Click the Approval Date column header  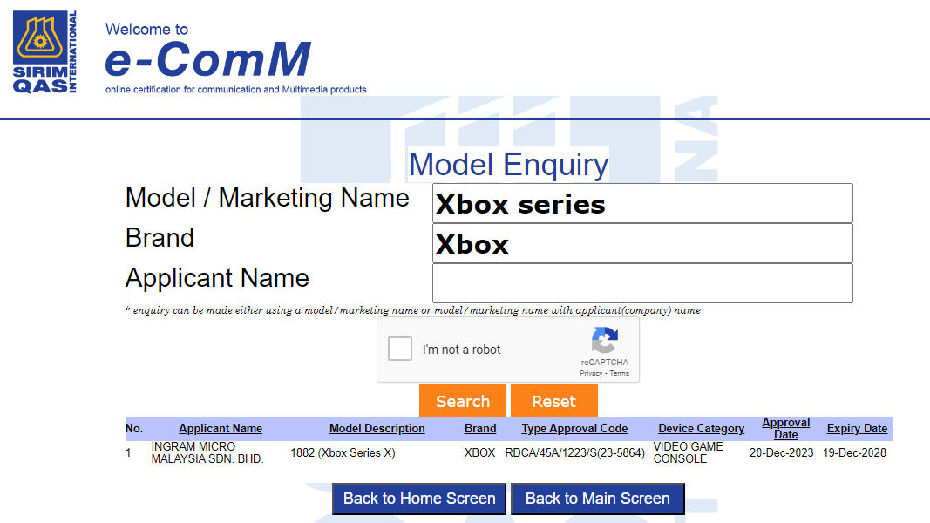pyautogui.click(x=785, y=428)
